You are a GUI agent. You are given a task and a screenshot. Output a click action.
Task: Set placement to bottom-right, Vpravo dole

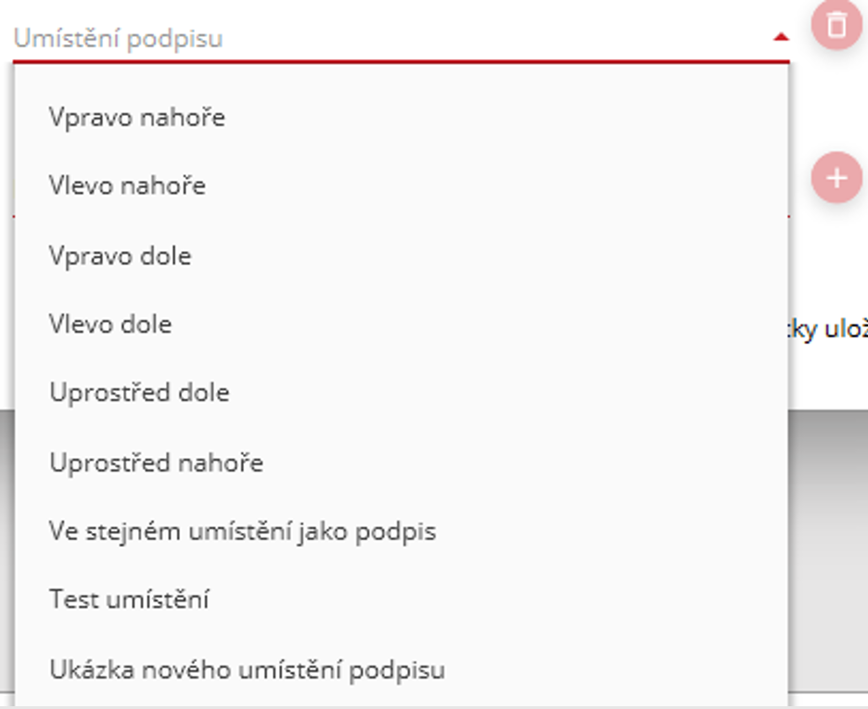[x=121, y=256]
